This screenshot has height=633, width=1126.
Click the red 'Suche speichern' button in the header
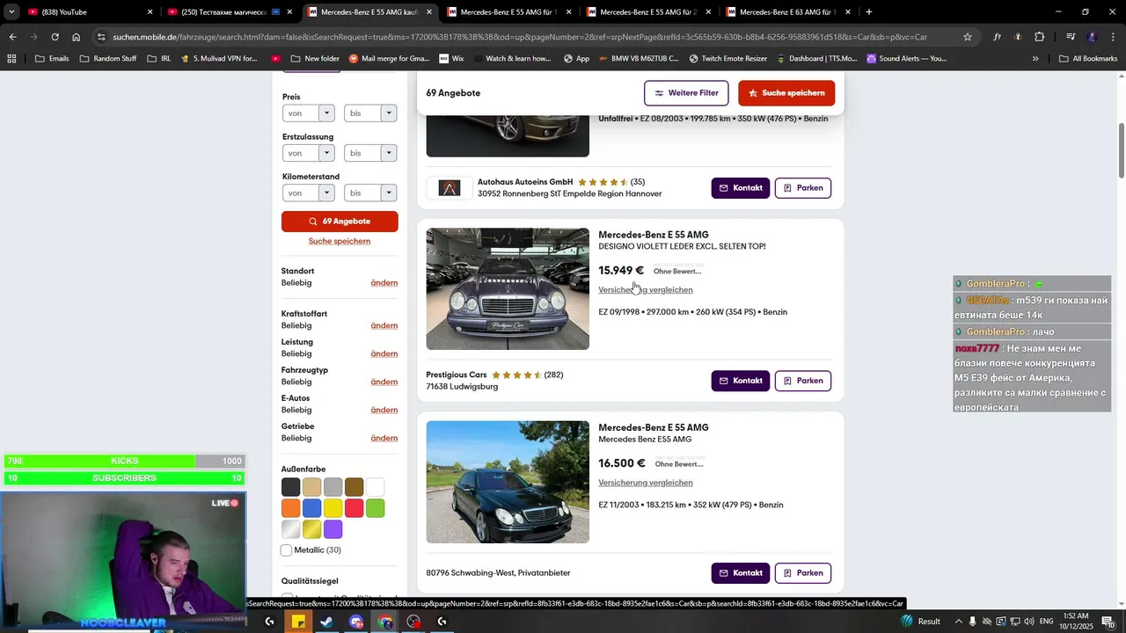click(x=786, y=93)
